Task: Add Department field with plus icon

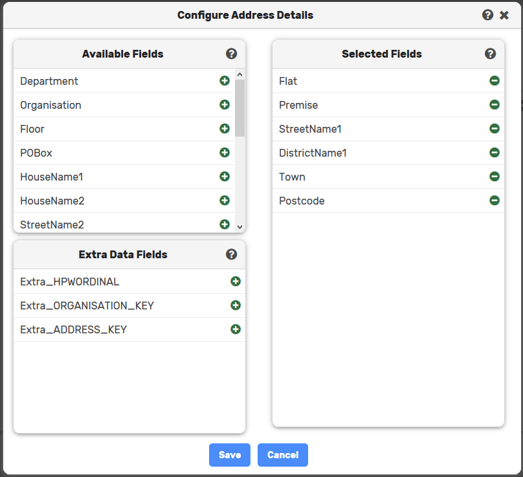Action: click(x=225, y=81)
